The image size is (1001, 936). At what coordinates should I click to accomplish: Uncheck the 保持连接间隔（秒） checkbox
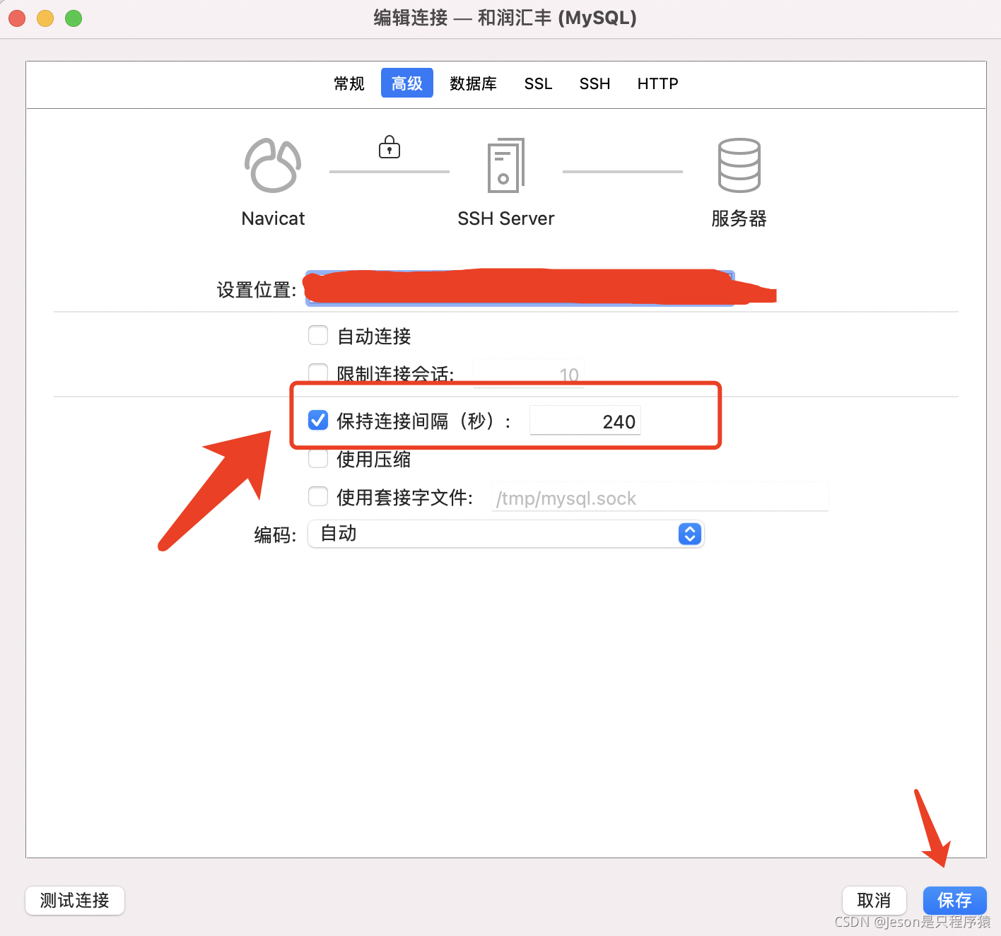tap(318, 421)
